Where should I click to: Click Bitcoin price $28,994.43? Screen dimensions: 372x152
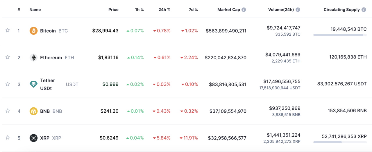[105, 30]
